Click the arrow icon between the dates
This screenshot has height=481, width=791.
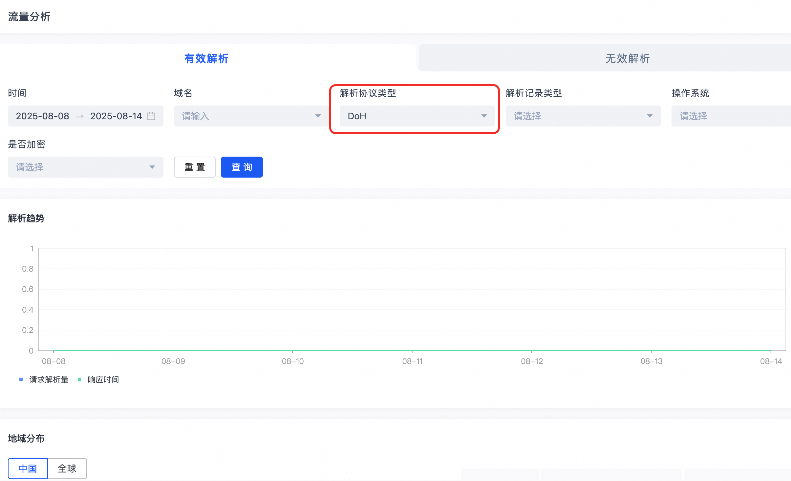coord(80,116)
